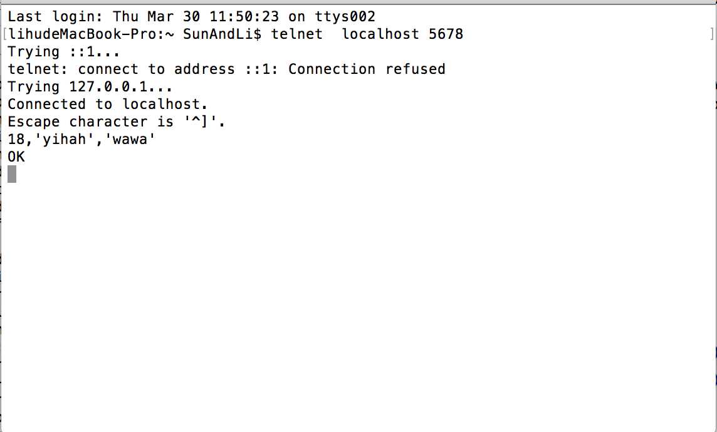Click the 'lihudeMacBook-Pro:~' prompt hostname

(x=90, y=34)
